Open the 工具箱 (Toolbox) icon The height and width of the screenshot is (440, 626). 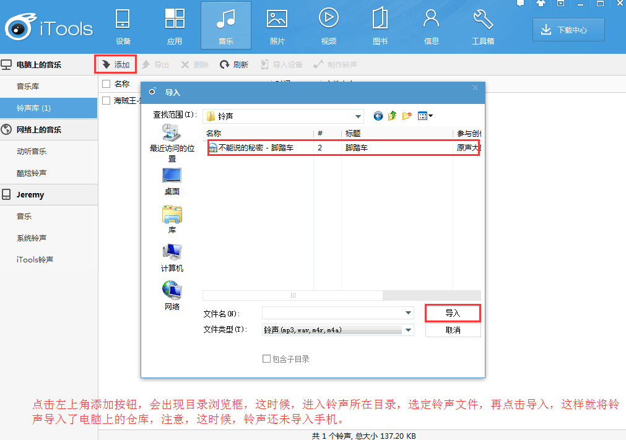(483, 25)
